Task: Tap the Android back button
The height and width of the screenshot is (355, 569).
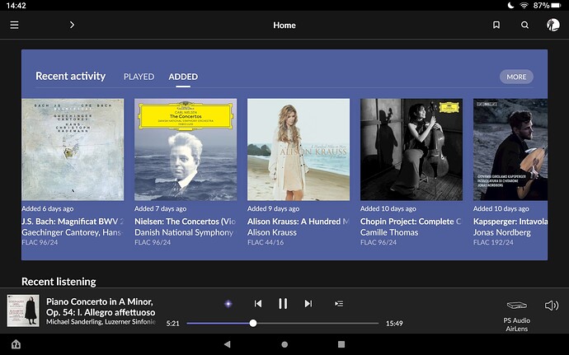Action: click(227, 344)
